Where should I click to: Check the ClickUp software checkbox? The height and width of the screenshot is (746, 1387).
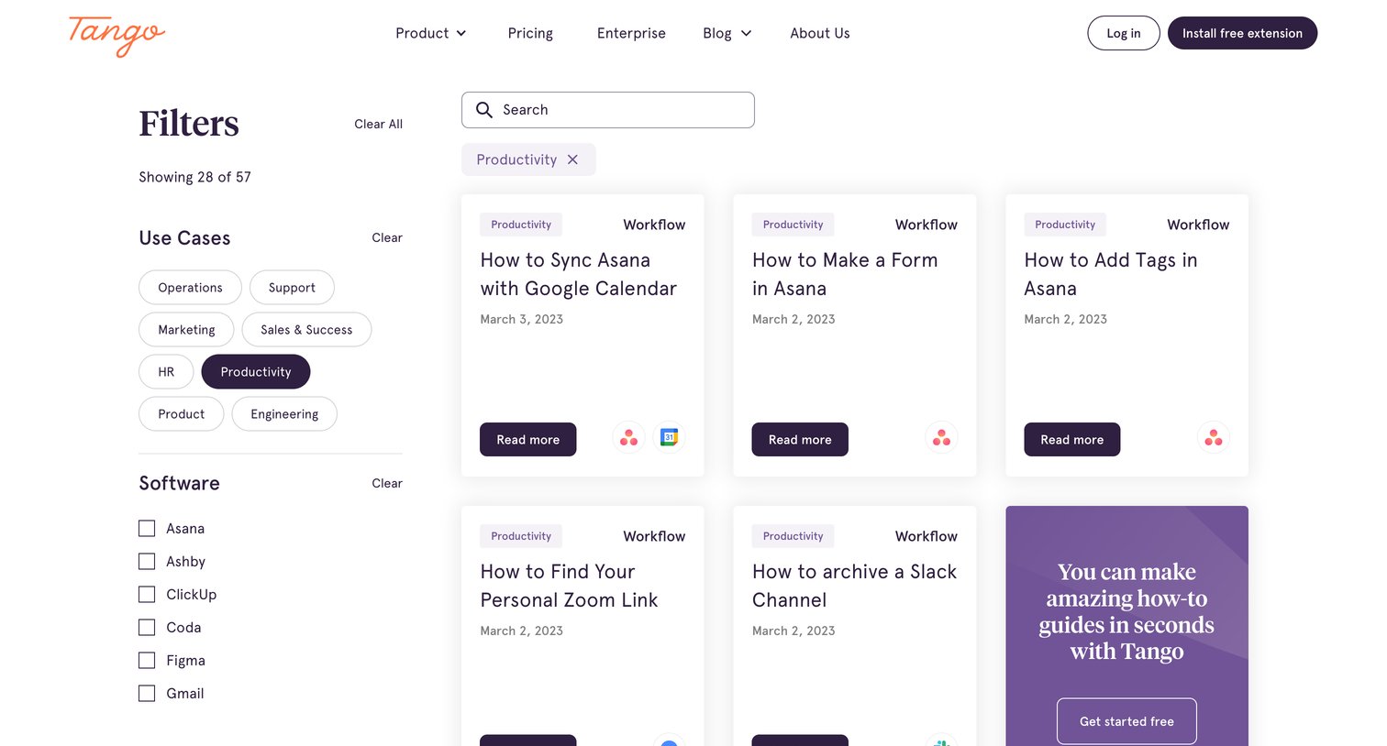pos(147,595)
